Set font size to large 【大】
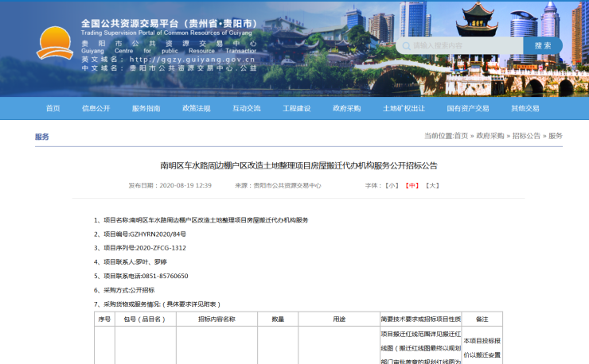 tap(432, 185)
